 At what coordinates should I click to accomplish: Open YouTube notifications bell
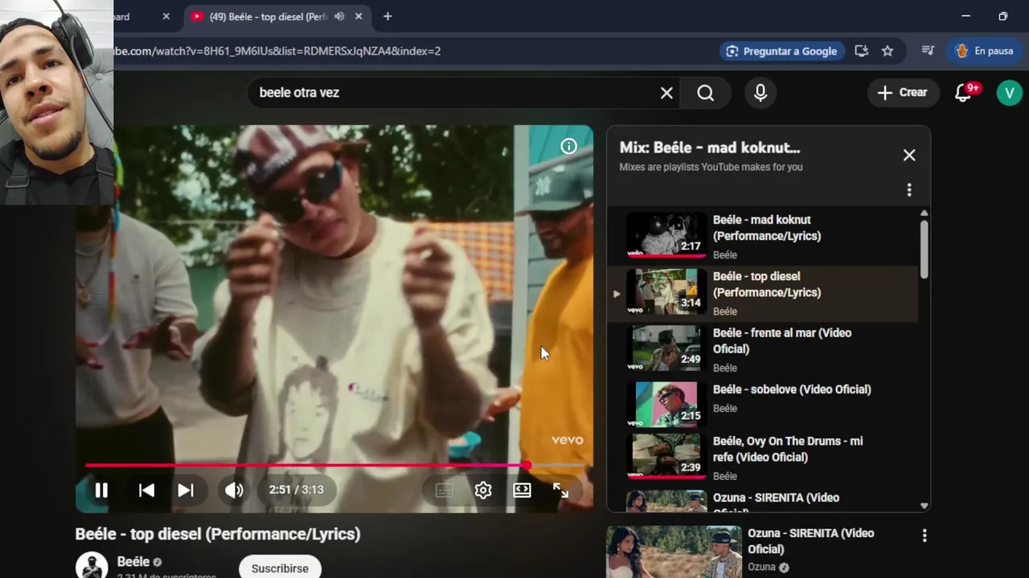click(963, 92)
